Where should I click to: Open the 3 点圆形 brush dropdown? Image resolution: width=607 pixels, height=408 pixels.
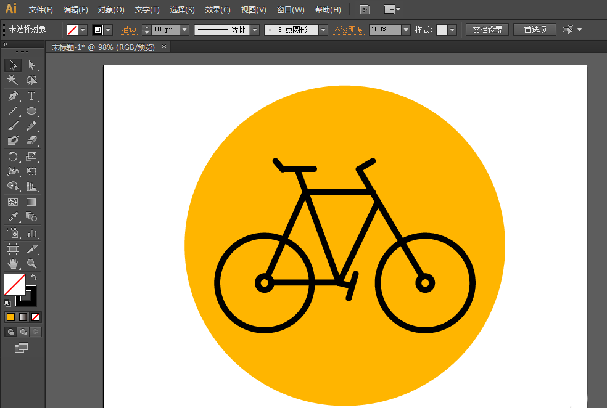tap(323, 30)
